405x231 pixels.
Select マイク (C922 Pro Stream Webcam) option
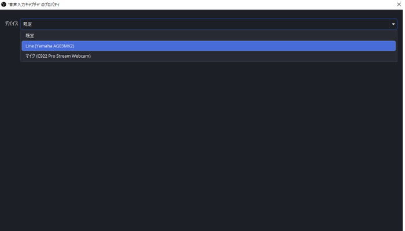coord(209,56)
